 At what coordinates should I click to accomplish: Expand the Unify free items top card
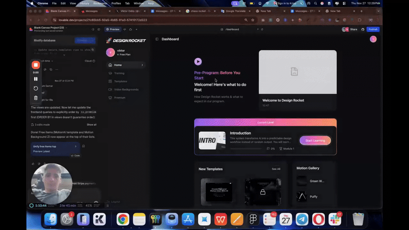tap(75, 147)
